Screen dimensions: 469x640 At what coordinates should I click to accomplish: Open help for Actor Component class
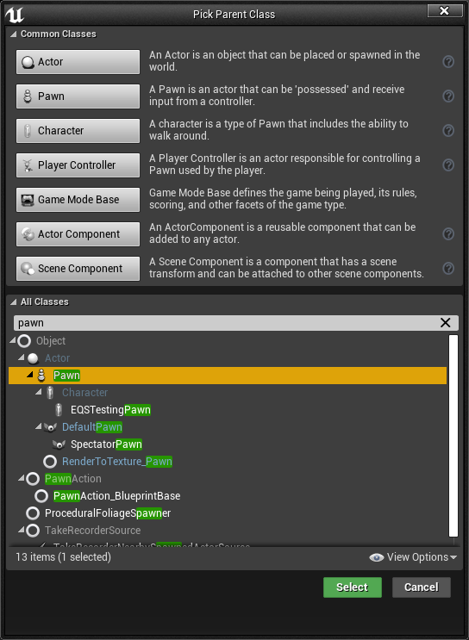[448, 234]
